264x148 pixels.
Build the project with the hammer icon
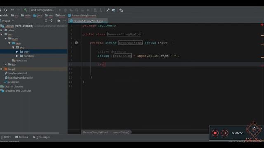click(25, 10)
